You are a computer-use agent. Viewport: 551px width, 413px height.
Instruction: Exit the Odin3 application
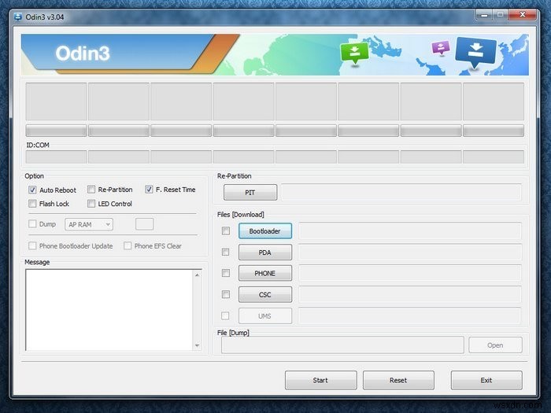(486, 380)
